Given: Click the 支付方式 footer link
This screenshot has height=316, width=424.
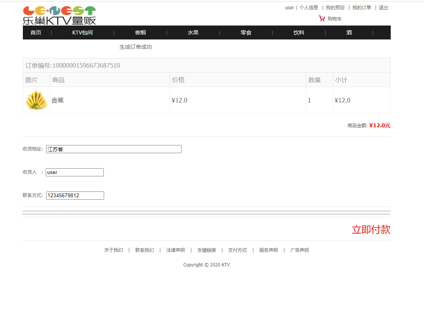Looking at the screenshot, I should (237, 250).
